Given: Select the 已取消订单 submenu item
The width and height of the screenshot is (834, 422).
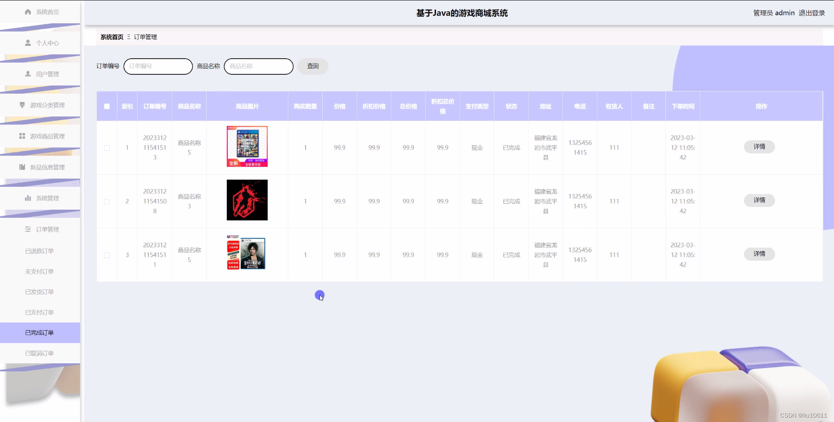Looking at the screenshot, I should pos(39,353).
